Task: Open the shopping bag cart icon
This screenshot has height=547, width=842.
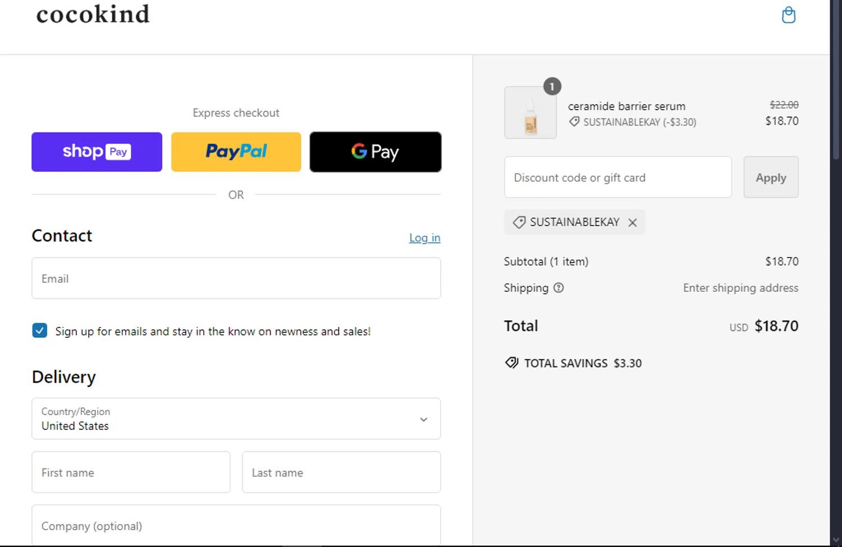Action: tap(788, 15)
